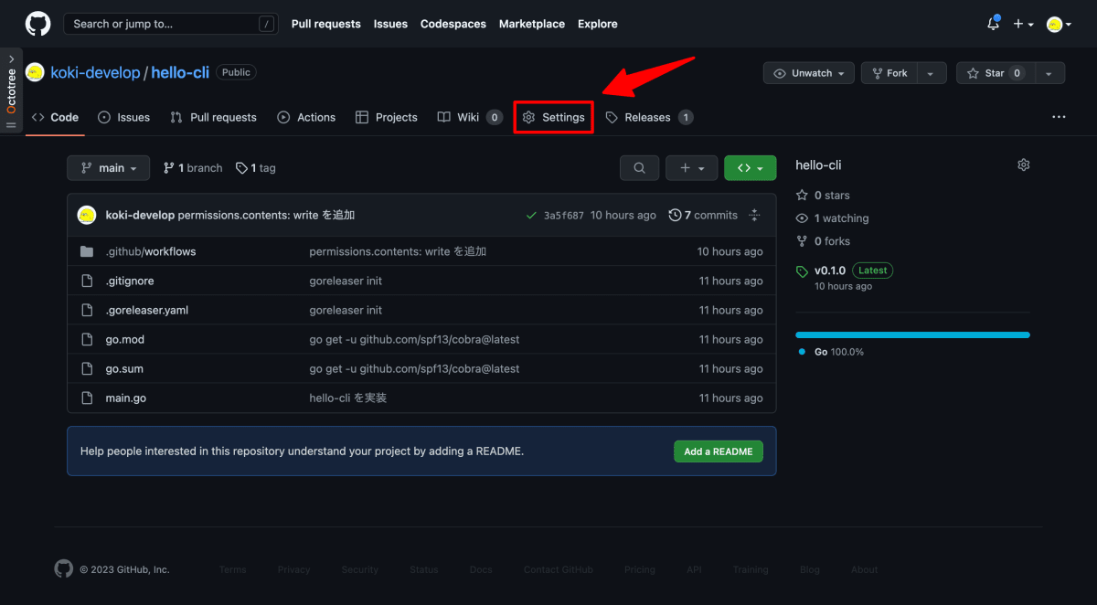This screenshot has height=605, width=1097.
Task: Open the file finder search icon
Action: pyautogui.click(x=639, y=167)
